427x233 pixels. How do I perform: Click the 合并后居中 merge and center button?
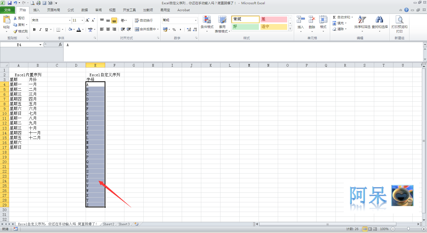145,29
